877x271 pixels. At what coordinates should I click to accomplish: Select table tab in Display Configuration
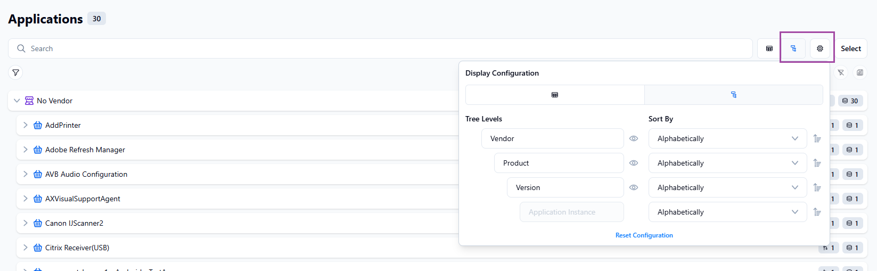tap(555, 95)
